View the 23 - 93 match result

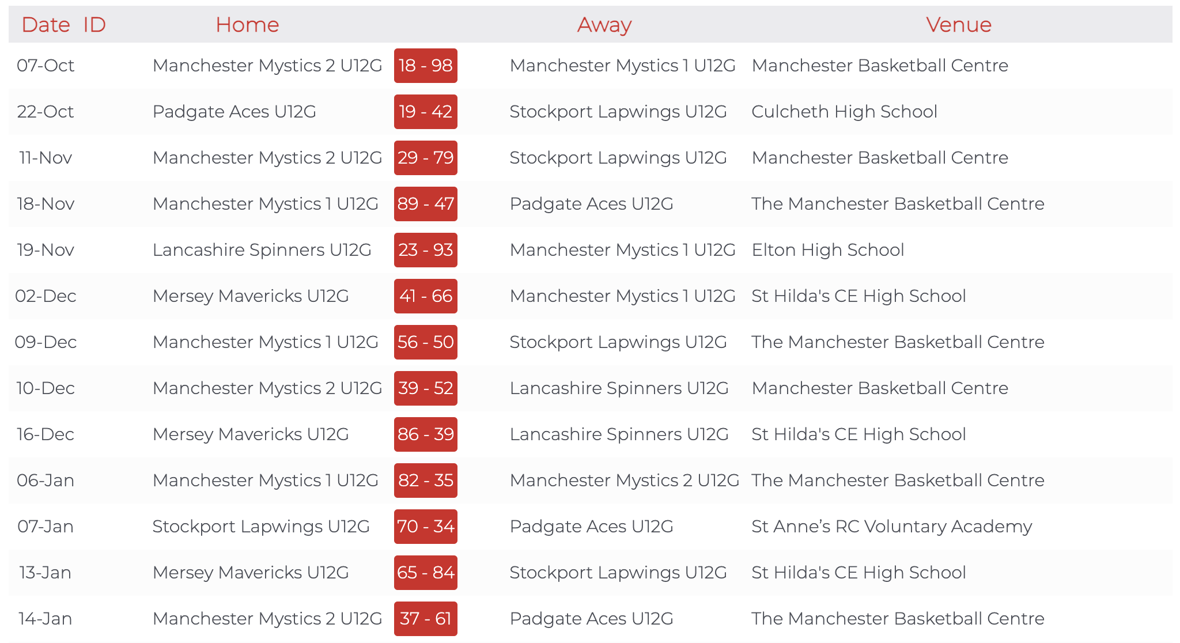(x=425, y=250)
